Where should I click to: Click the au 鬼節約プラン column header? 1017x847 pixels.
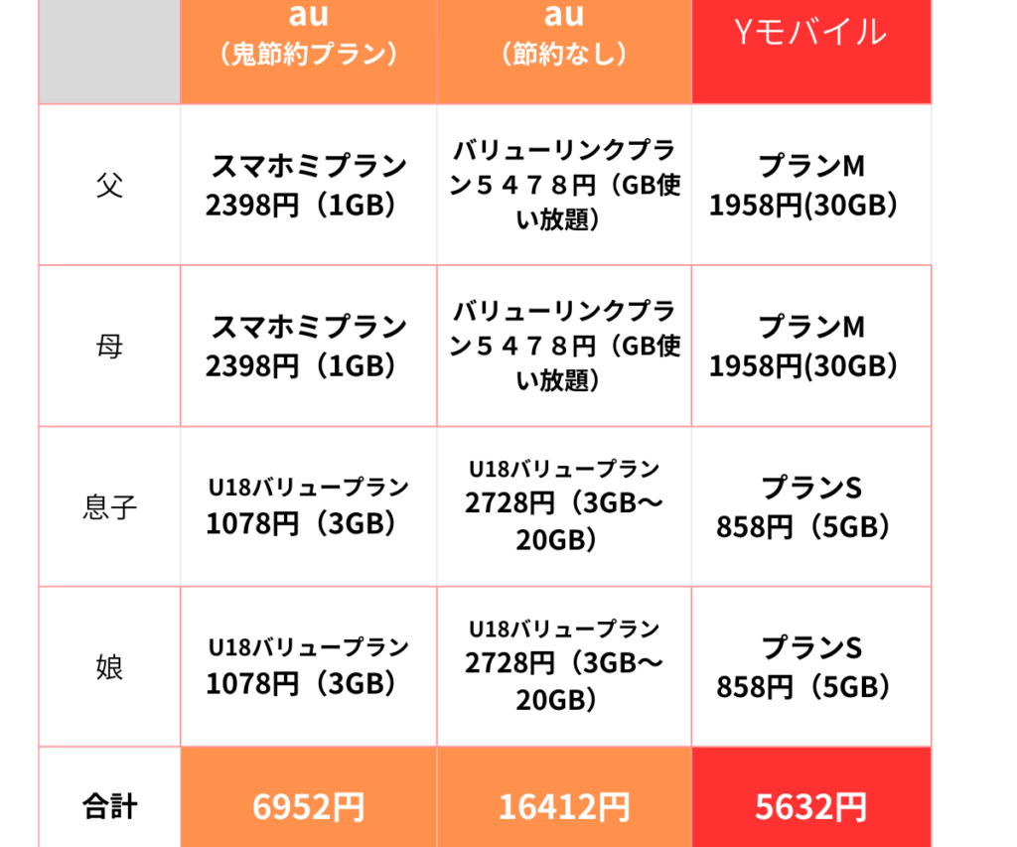coord(308,40)
